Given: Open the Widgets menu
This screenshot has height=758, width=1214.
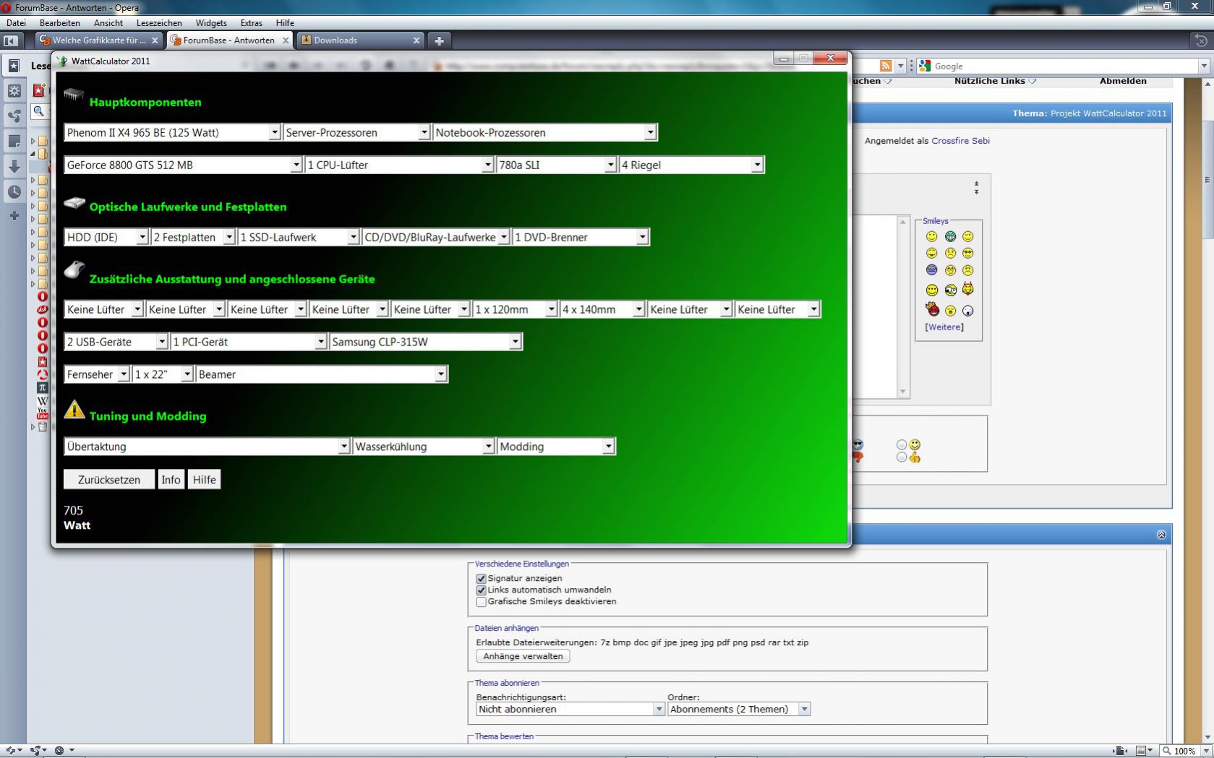Looking at the screenshot, I should click(211, 22).
